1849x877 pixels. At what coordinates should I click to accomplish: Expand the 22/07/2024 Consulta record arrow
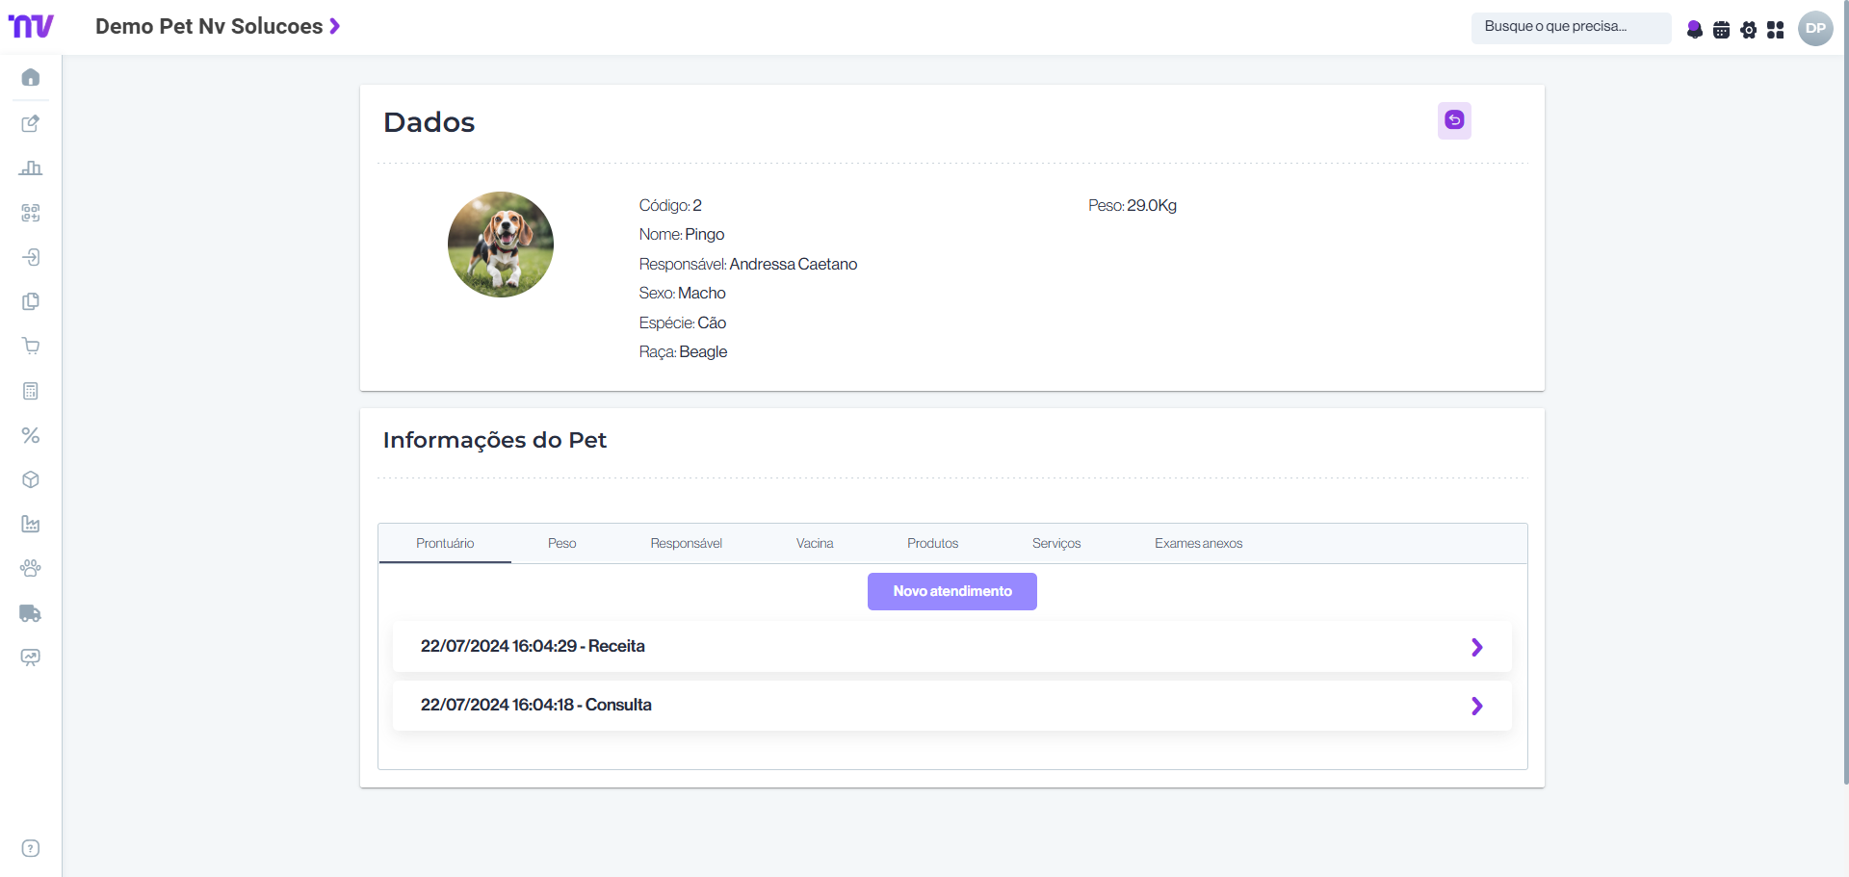(x=1477, y=706)
